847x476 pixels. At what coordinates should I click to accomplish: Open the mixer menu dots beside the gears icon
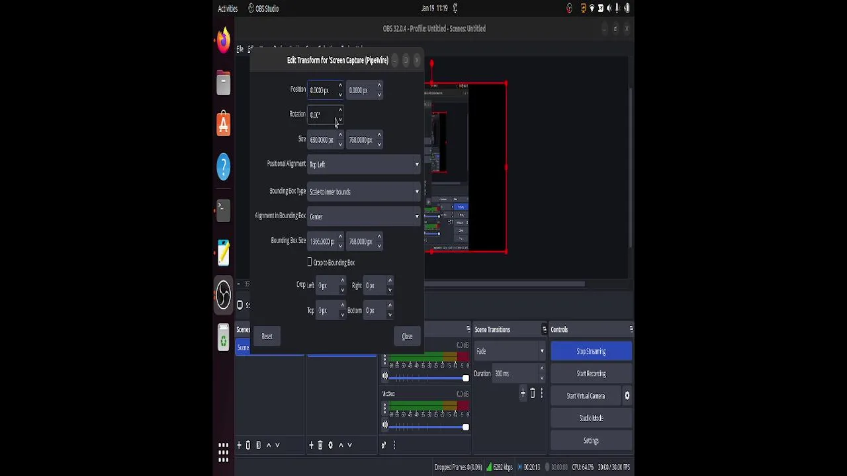(394, 445)
